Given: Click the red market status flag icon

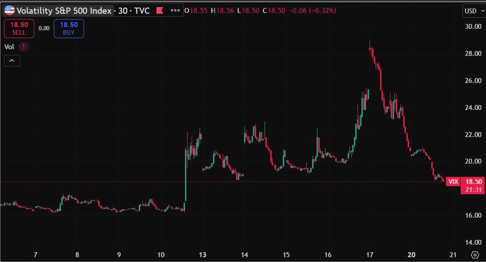Looking at the screenshot, I should pos(160,11).
